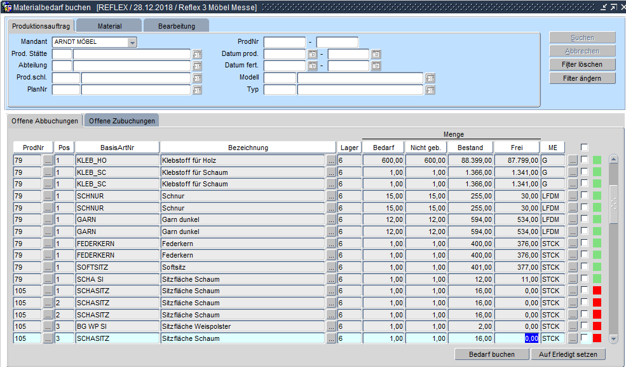Open the Offene Zubuchungen tab
The image size is (626, 367).
pyautogui.click(x=121, y=121)
